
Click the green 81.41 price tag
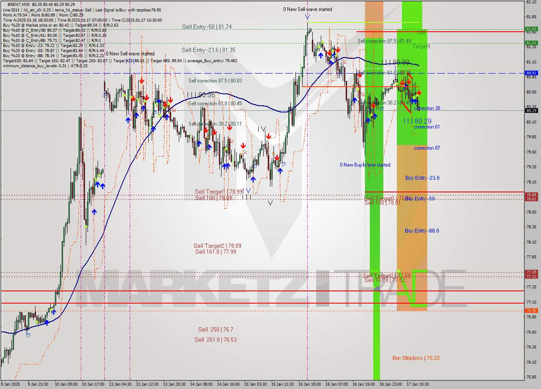(531, 43)
